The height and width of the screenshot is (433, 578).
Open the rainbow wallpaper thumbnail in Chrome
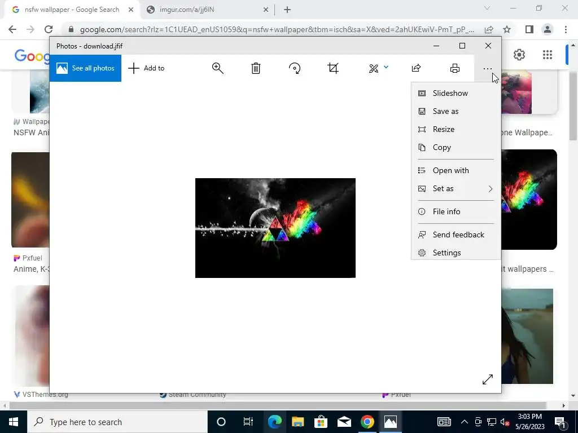point(529,200)
